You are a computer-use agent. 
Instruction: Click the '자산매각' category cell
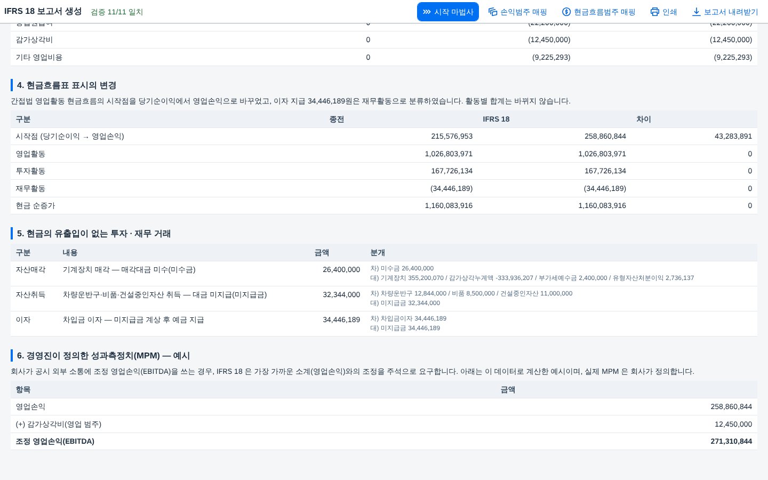point(30,270)
